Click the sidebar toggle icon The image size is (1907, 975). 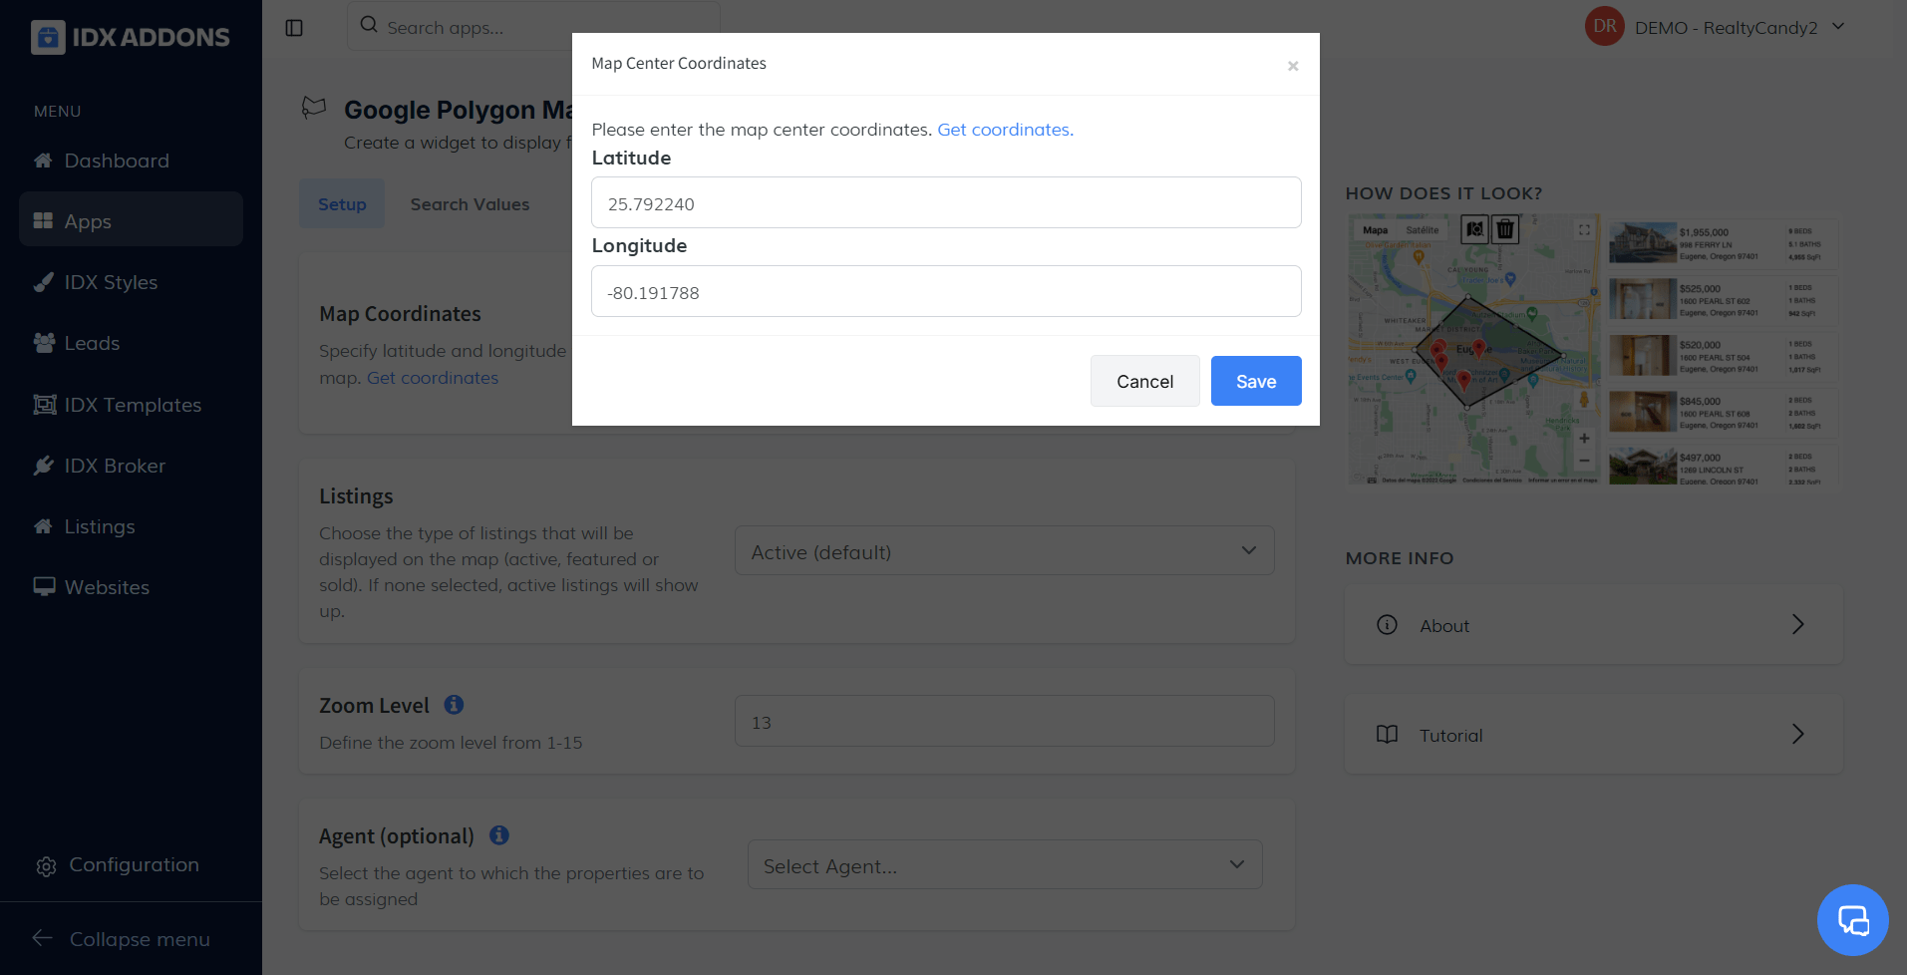(x=294, y=28)
